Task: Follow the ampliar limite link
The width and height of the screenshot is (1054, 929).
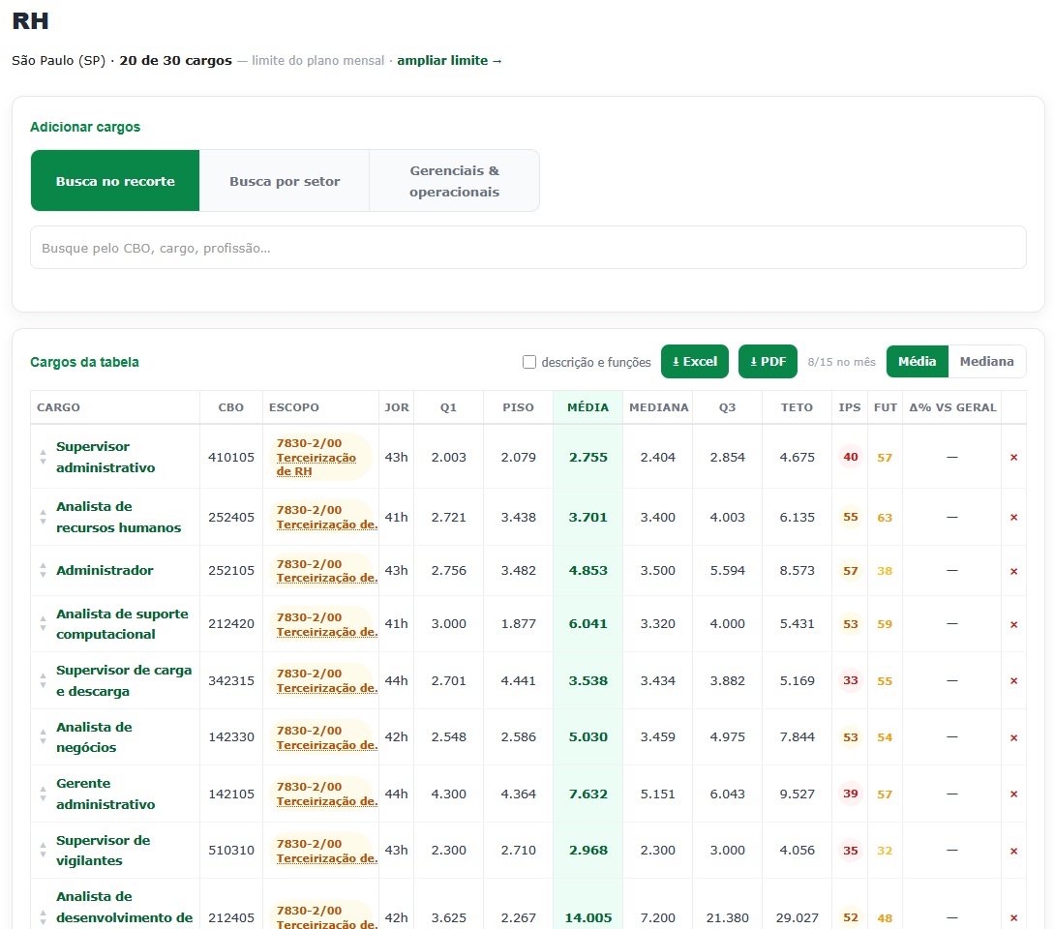Action: [450, 61]
